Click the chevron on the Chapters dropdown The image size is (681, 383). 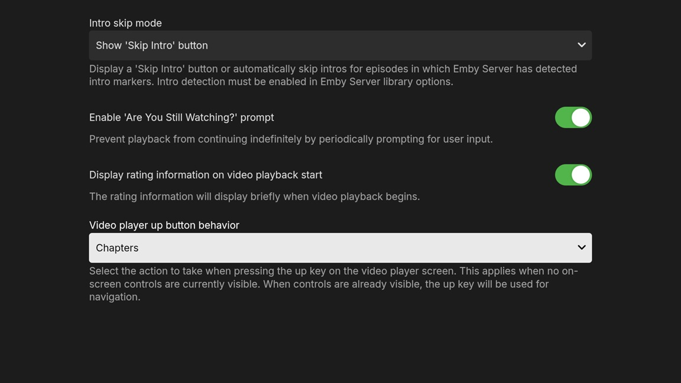pos(582,248)
